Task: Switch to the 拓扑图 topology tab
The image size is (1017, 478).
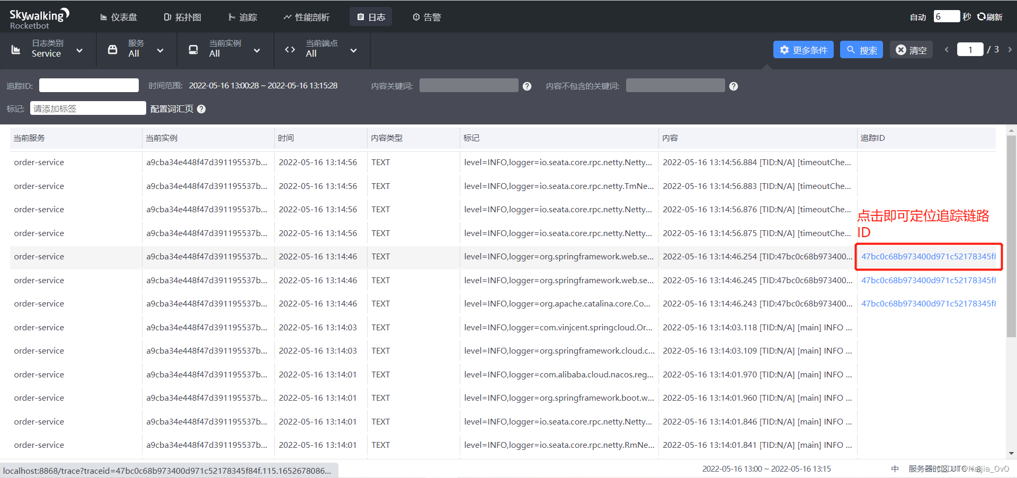Action: point(183,17)
